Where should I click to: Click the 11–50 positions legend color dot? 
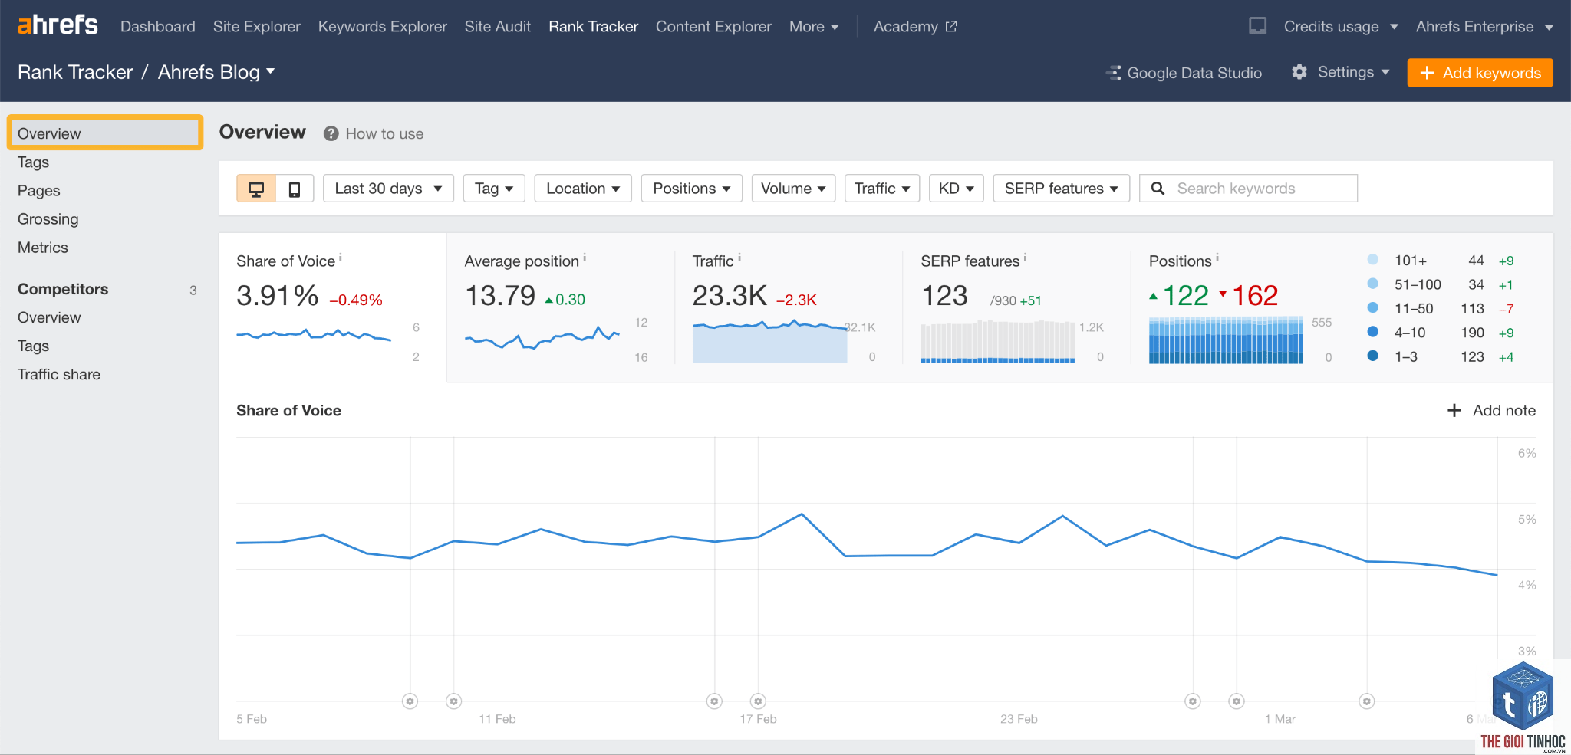(x=1373, y=307)
